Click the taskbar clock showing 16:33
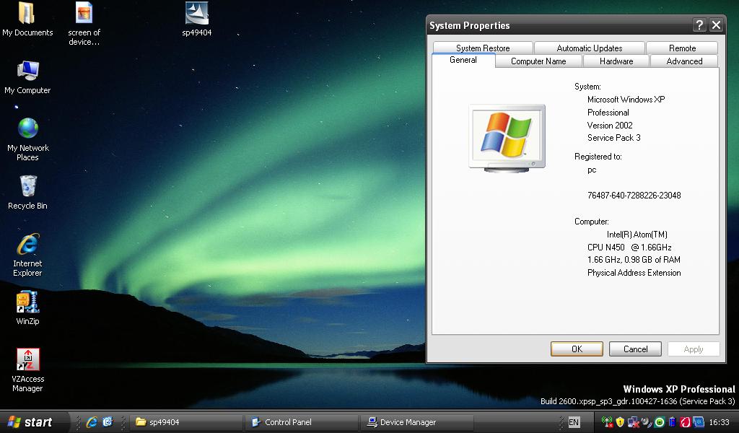Viewport: 739px width, 433px height. (720, 422)
